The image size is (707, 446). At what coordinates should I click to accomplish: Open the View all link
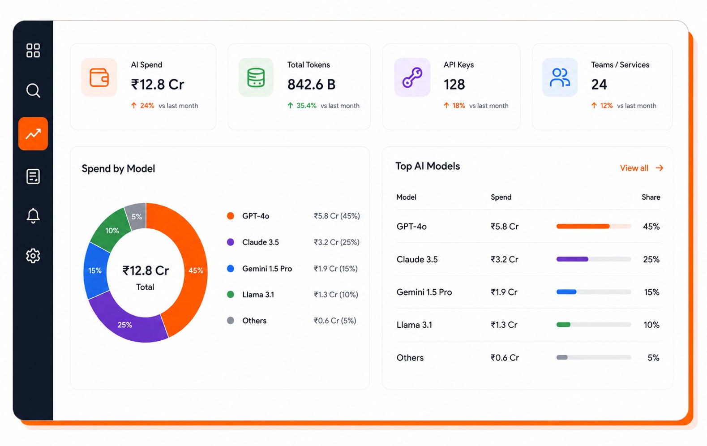[634, 168]
